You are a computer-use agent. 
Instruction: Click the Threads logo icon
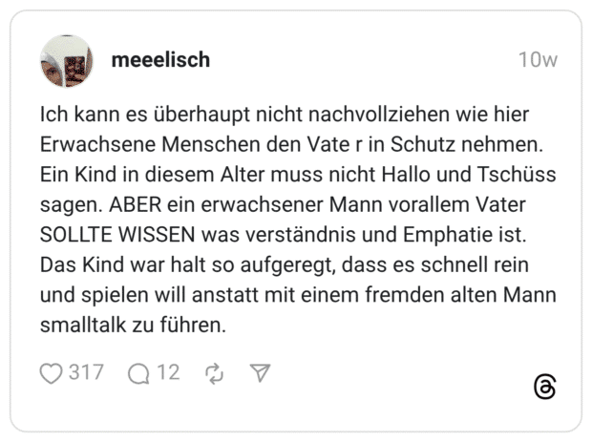(x=544, y=387)
